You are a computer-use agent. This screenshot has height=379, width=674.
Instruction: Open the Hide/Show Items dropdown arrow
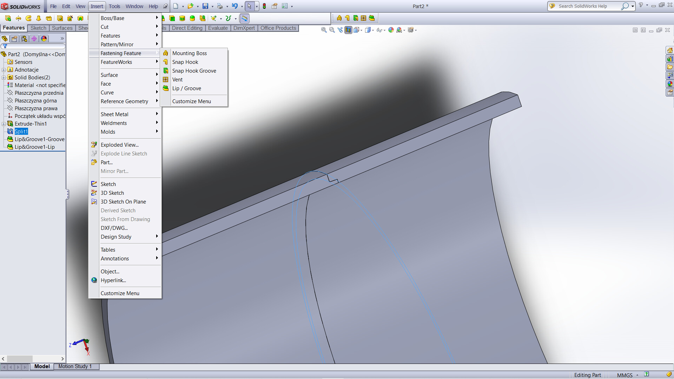(385, 31)
